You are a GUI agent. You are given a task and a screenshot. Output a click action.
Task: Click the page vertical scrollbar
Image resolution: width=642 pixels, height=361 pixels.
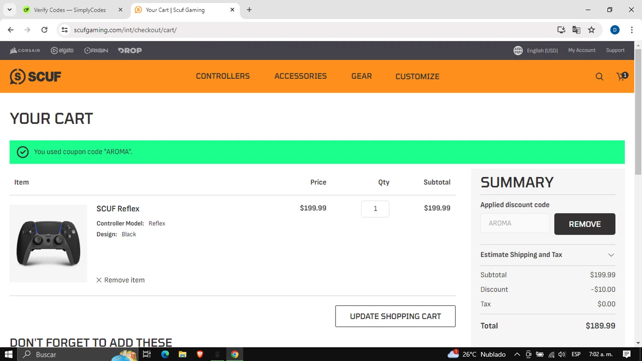point(638,111)
